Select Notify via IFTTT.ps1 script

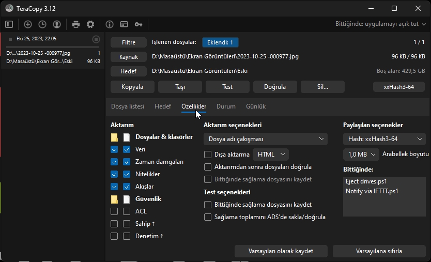tap(372, 191)
